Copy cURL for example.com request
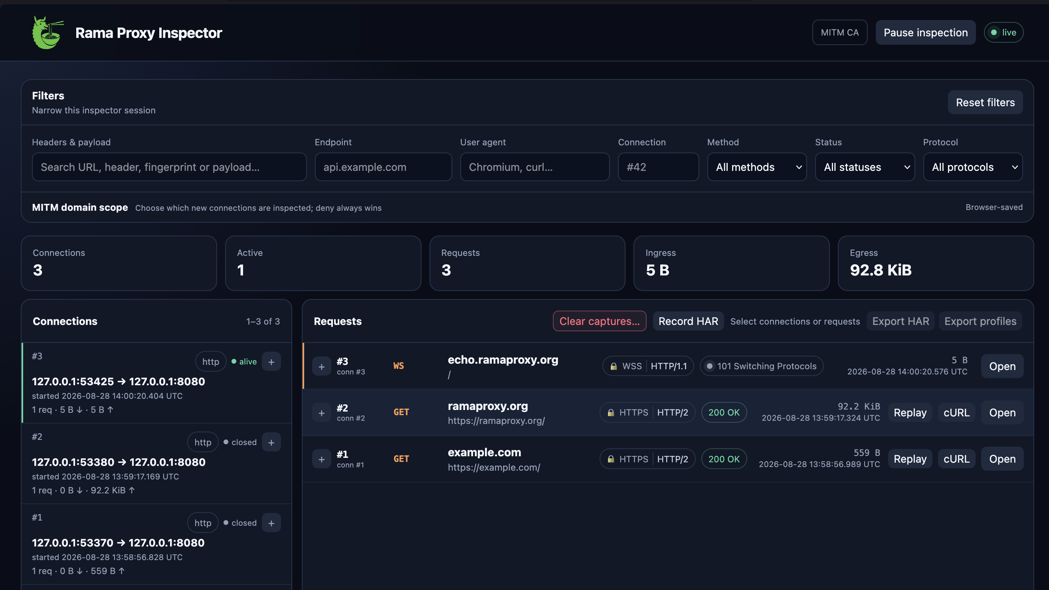The height and width of the screenshot is (590, 1049). pyautogui.click(x=956, y=459)
